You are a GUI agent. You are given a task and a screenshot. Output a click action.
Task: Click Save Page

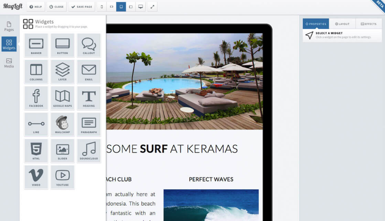tap(82, 7)
